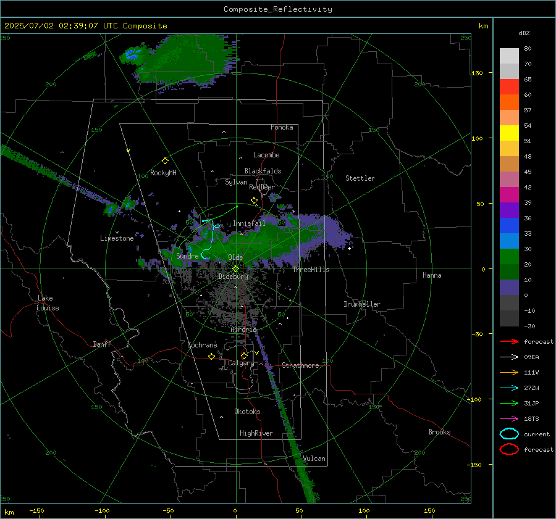Viewport: 556px width, 519px height.
Task: Click the Brooks city label
Action: 439,432
